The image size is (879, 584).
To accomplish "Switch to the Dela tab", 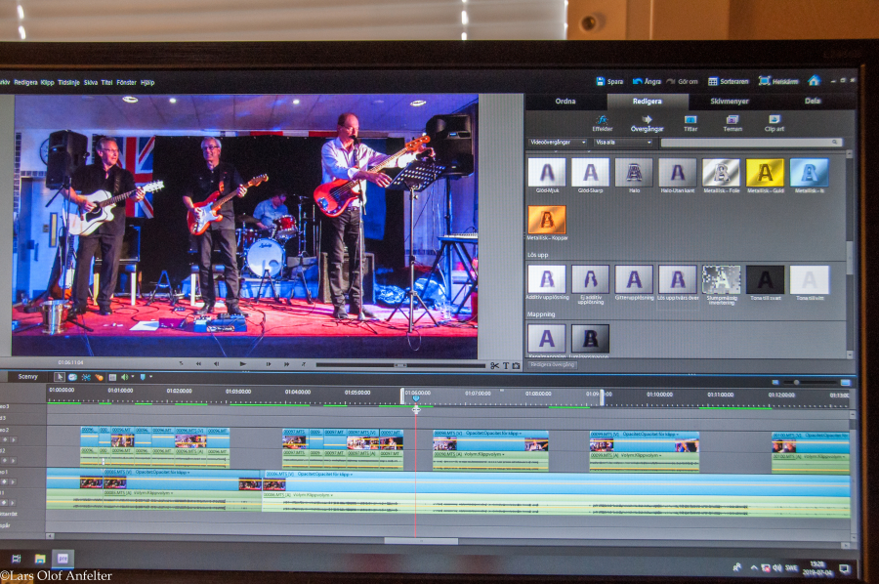I will coord(813,102).
